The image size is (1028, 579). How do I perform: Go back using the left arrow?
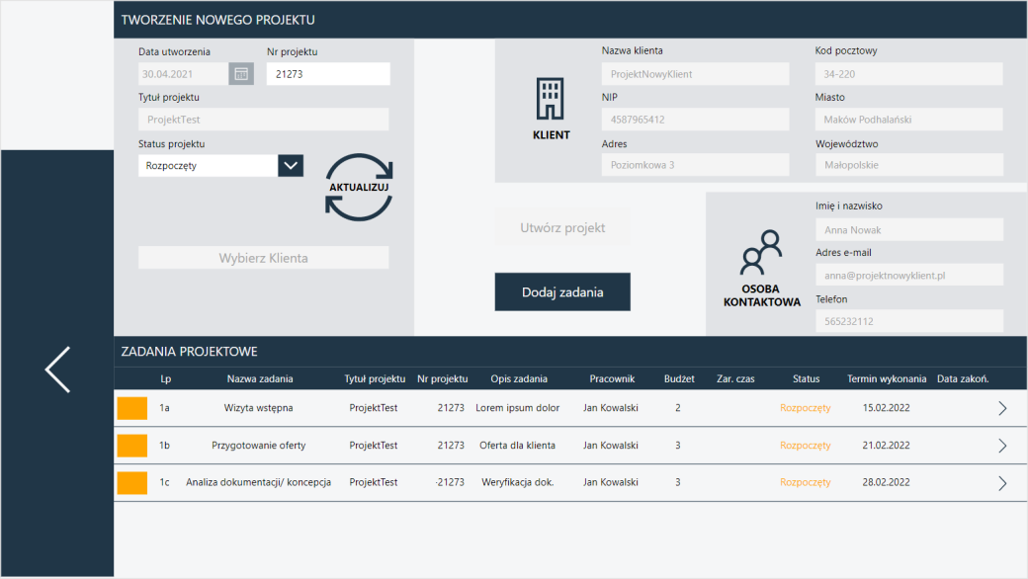[57, 370]
